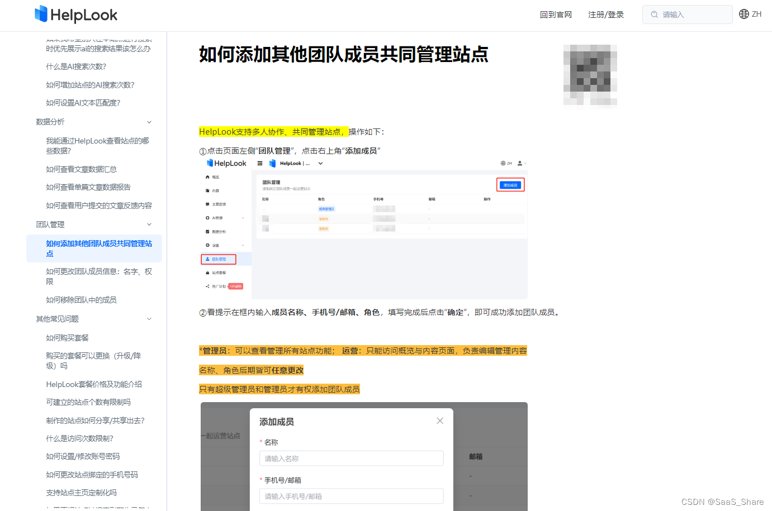This screenshot has width=772, height=511.
Task: Open 如何设置AI文本匹配度? article
Action: tap(83, 103)
